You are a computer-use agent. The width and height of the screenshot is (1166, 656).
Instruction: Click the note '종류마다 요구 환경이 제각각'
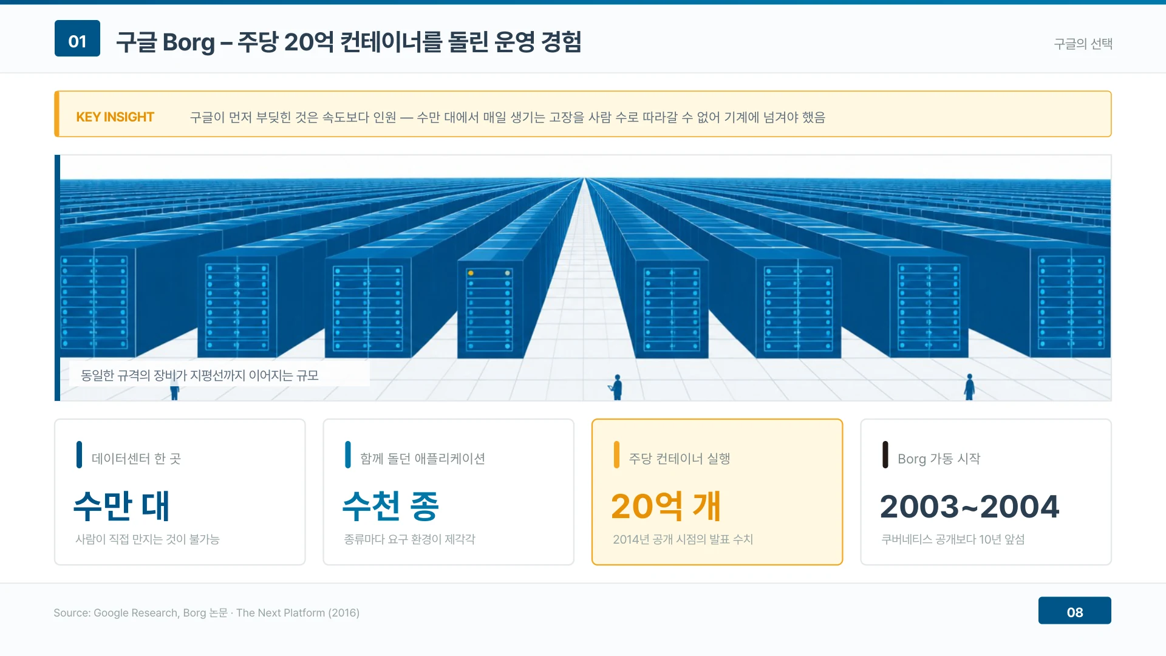410,539
